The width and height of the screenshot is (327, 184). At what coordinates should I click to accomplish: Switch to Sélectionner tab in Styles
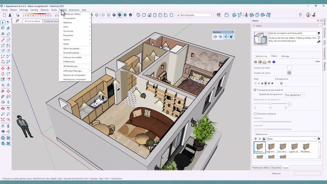tap(261, 56)
